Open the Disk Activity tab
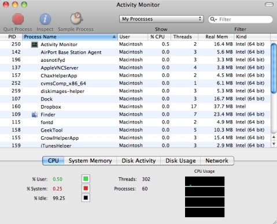The height and width of the screenshot is (224, 277). pos(139,160)
